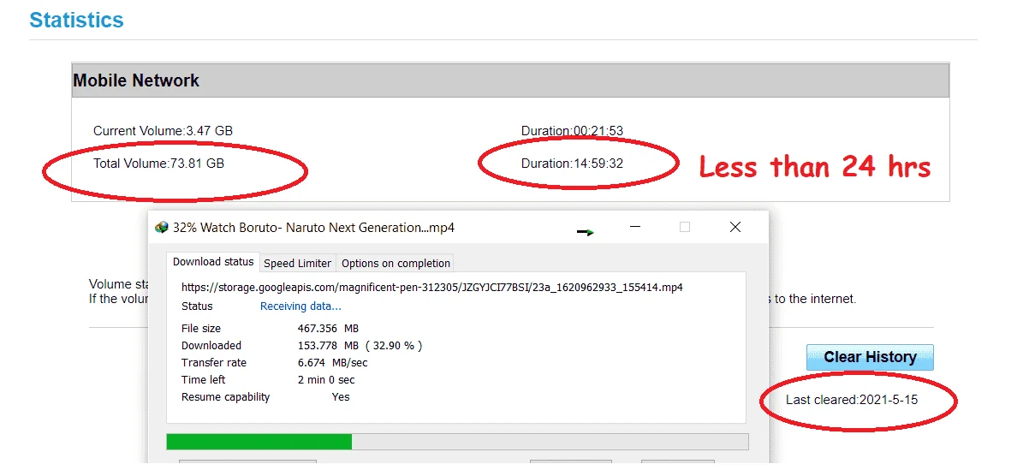Minimize the IDM download window

pyautogui.click(x=635, y=227)
